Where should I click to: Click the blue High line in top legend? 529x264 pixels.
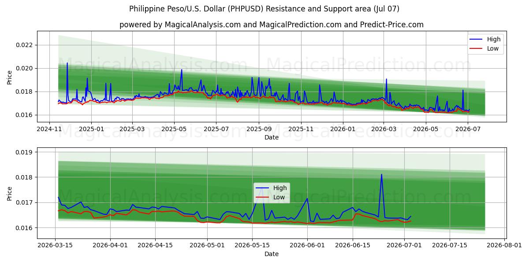pos(477,39)
